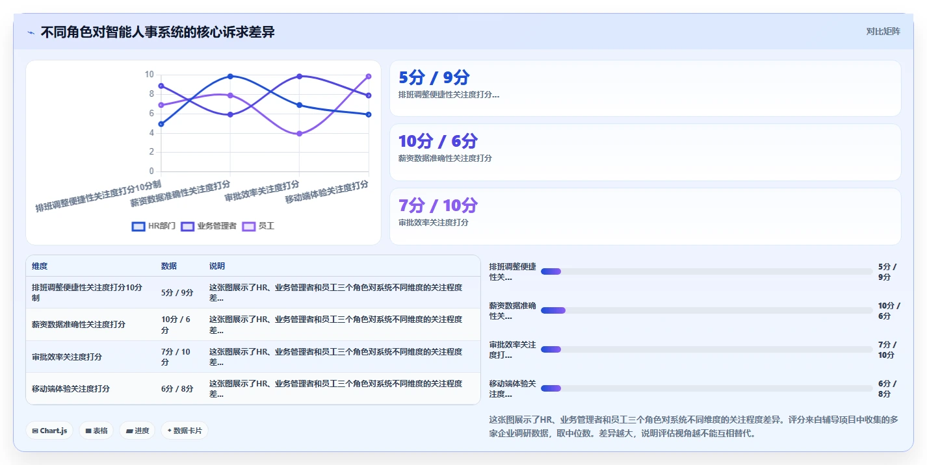Image resolution: width=927 pixels, height=465 pixels.
Task: Click 业务管理者 data point at value 6 on 薪资数据准确性
Action: (x=230, y=114)
